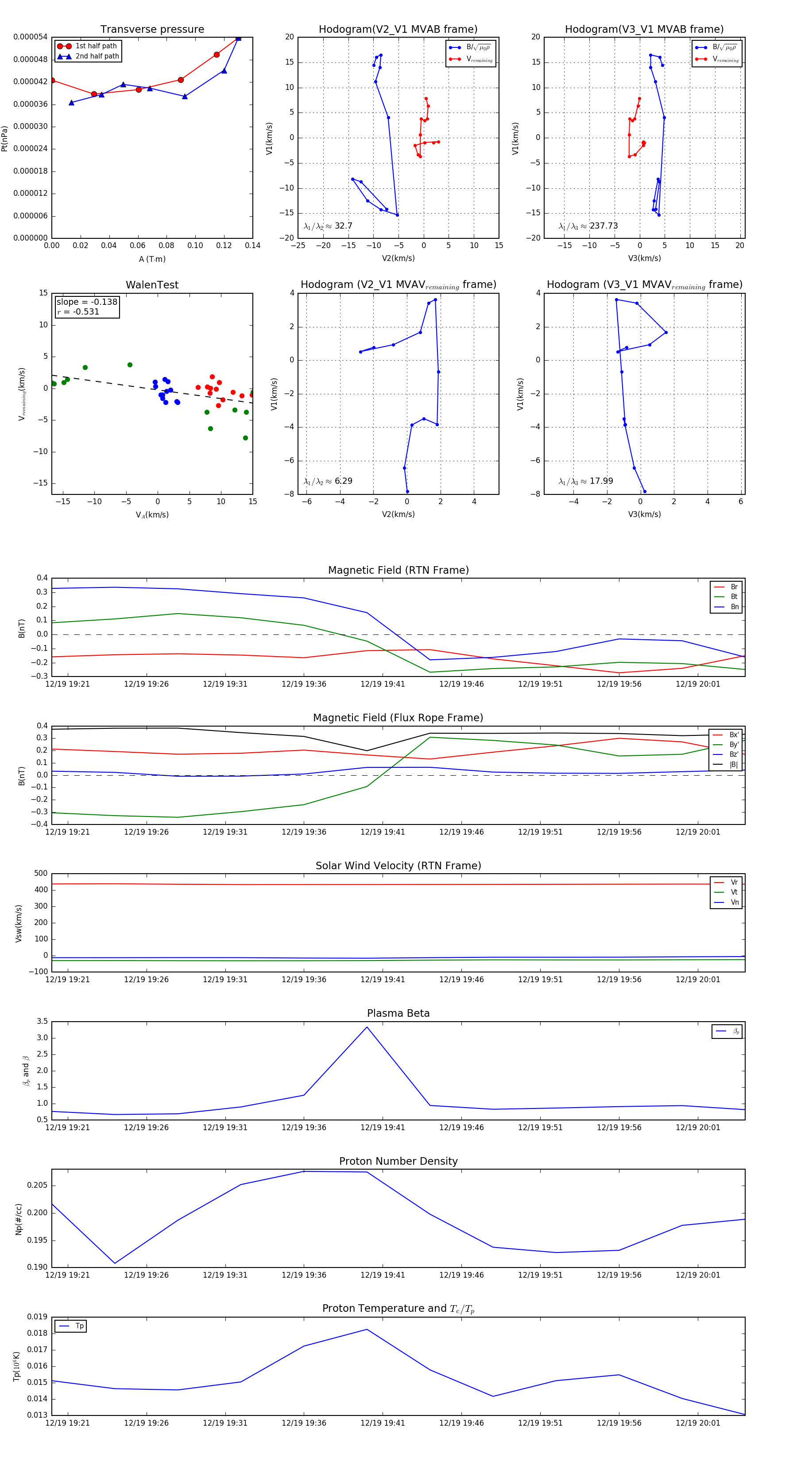Screen dimensions: 797x1462
Task: Click the beta-p legend in Plasma Beta
Action: tap(727, 1031)
